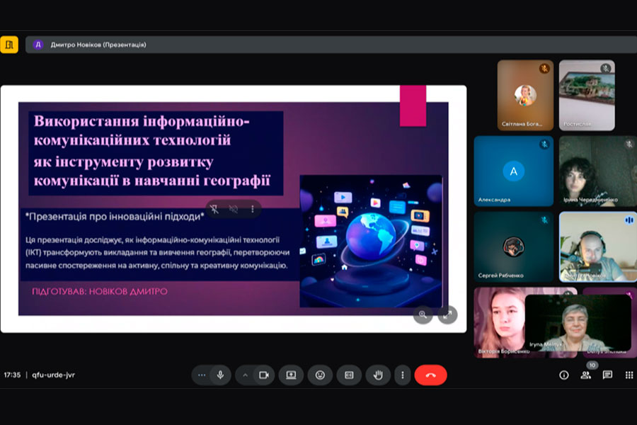637x425 pixels.
Task: Click Александра's participant tile
Action: (514, 171)
